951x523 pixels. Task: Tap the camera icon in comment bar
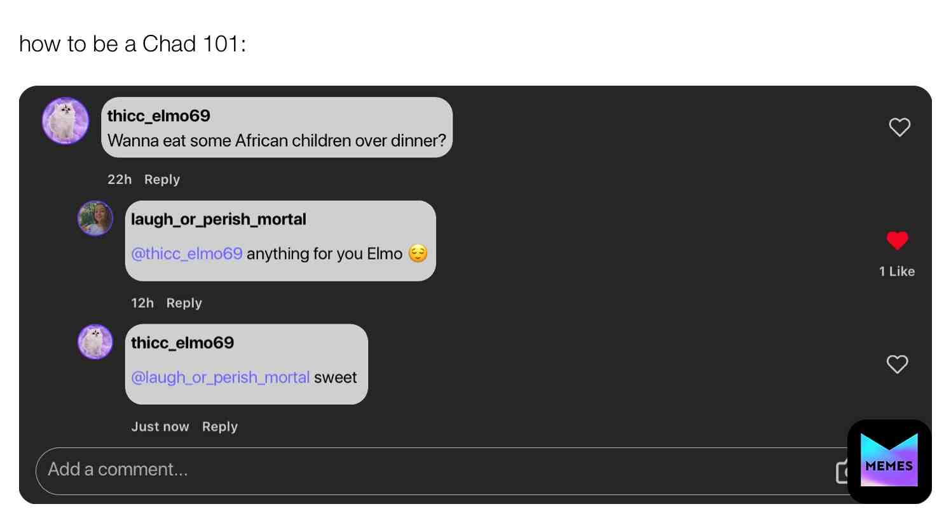(x=842, y=472)
